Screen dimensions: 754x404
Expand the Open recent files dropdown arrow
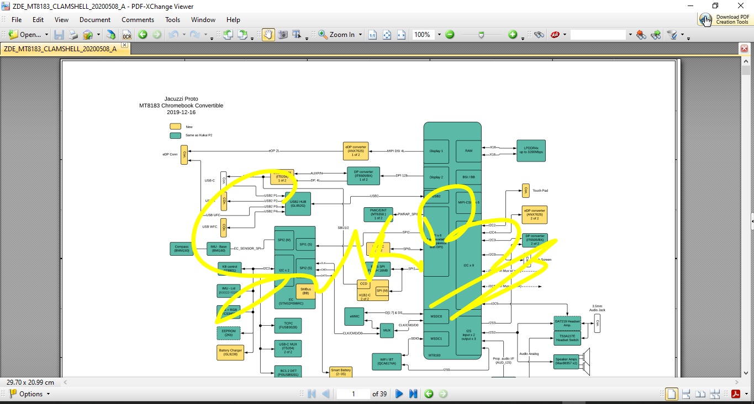pos(46,35)
